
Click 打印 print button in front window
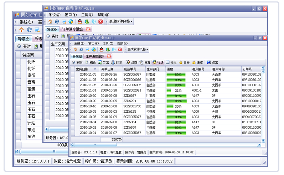coord(117,62)
